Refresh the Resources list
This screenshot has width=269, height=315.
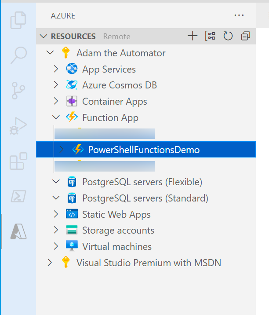(x=228, y=36)
